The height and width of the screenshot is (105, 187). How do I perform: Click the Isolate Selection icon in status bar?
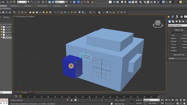pos(67,100)
